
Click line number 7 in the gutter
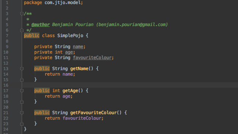(7, 36)
